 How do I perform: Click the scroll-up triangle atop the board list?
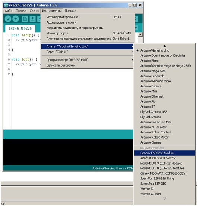165,46
